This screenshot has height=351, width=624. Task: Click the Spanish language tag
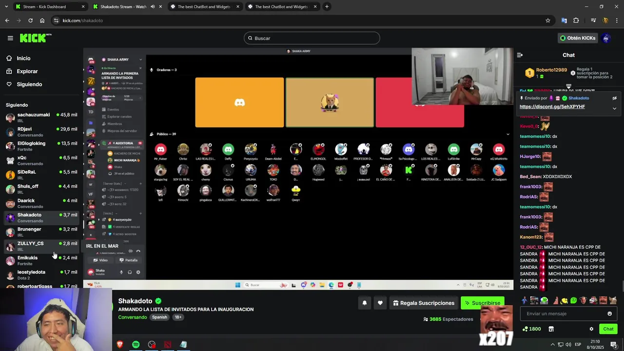[x=159, y=317]
